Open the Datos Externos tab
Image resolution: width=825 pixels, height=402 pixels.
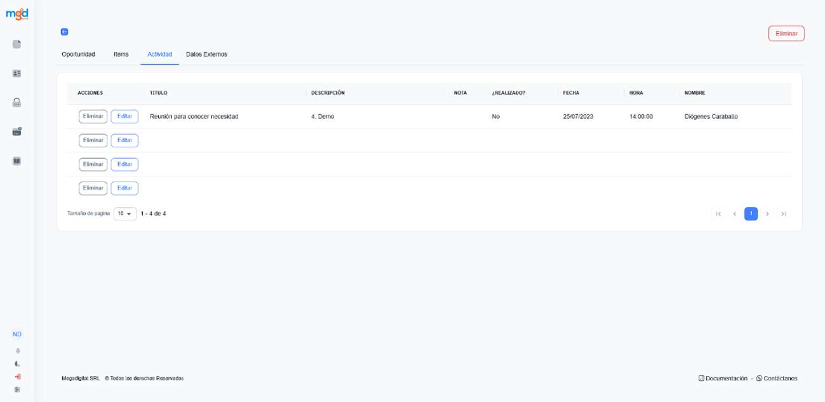[x=206, y=55]
